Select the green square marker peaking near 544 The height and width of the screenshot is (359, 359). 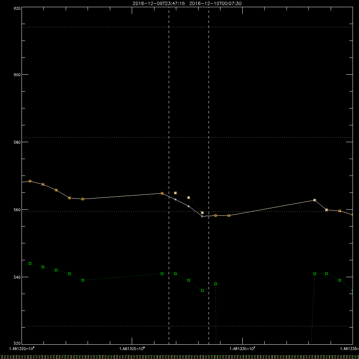[30, 263]
